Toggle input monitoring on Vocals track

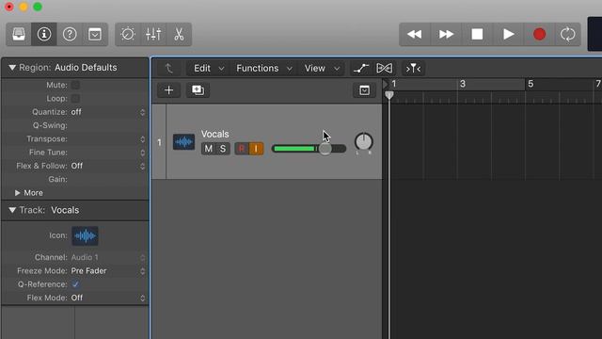256,149
